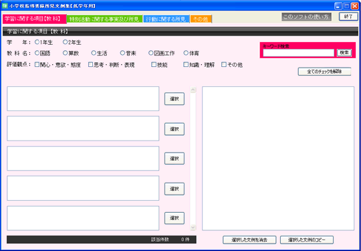This screenshot has width=361, height=251.
Task: Switch to 行動に関する所見 tab
Action: click(x=166, y=19)
